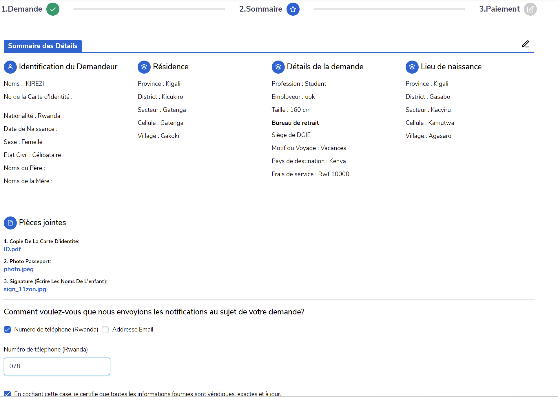
Task: Click the document icon beside Pièces jointes
Action: click(x=10, y=223)
